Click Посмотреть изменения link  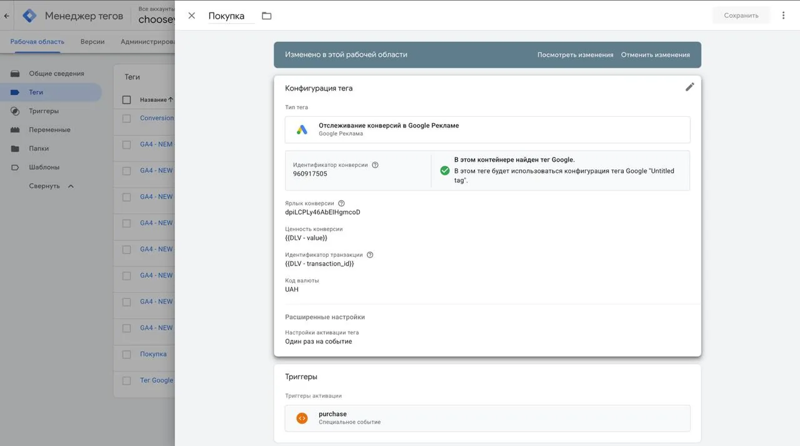coord(575,55)
